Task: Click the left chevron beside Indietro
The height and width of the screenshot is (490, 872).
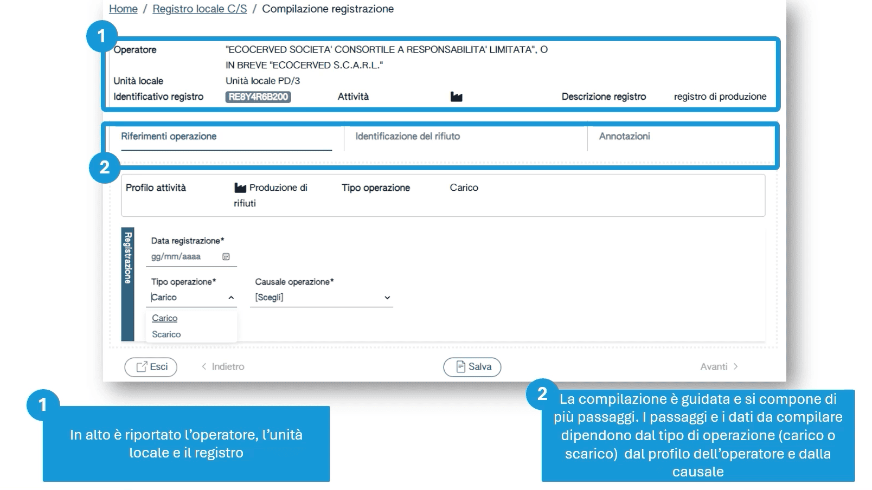Action: click(x=204, y=367)
